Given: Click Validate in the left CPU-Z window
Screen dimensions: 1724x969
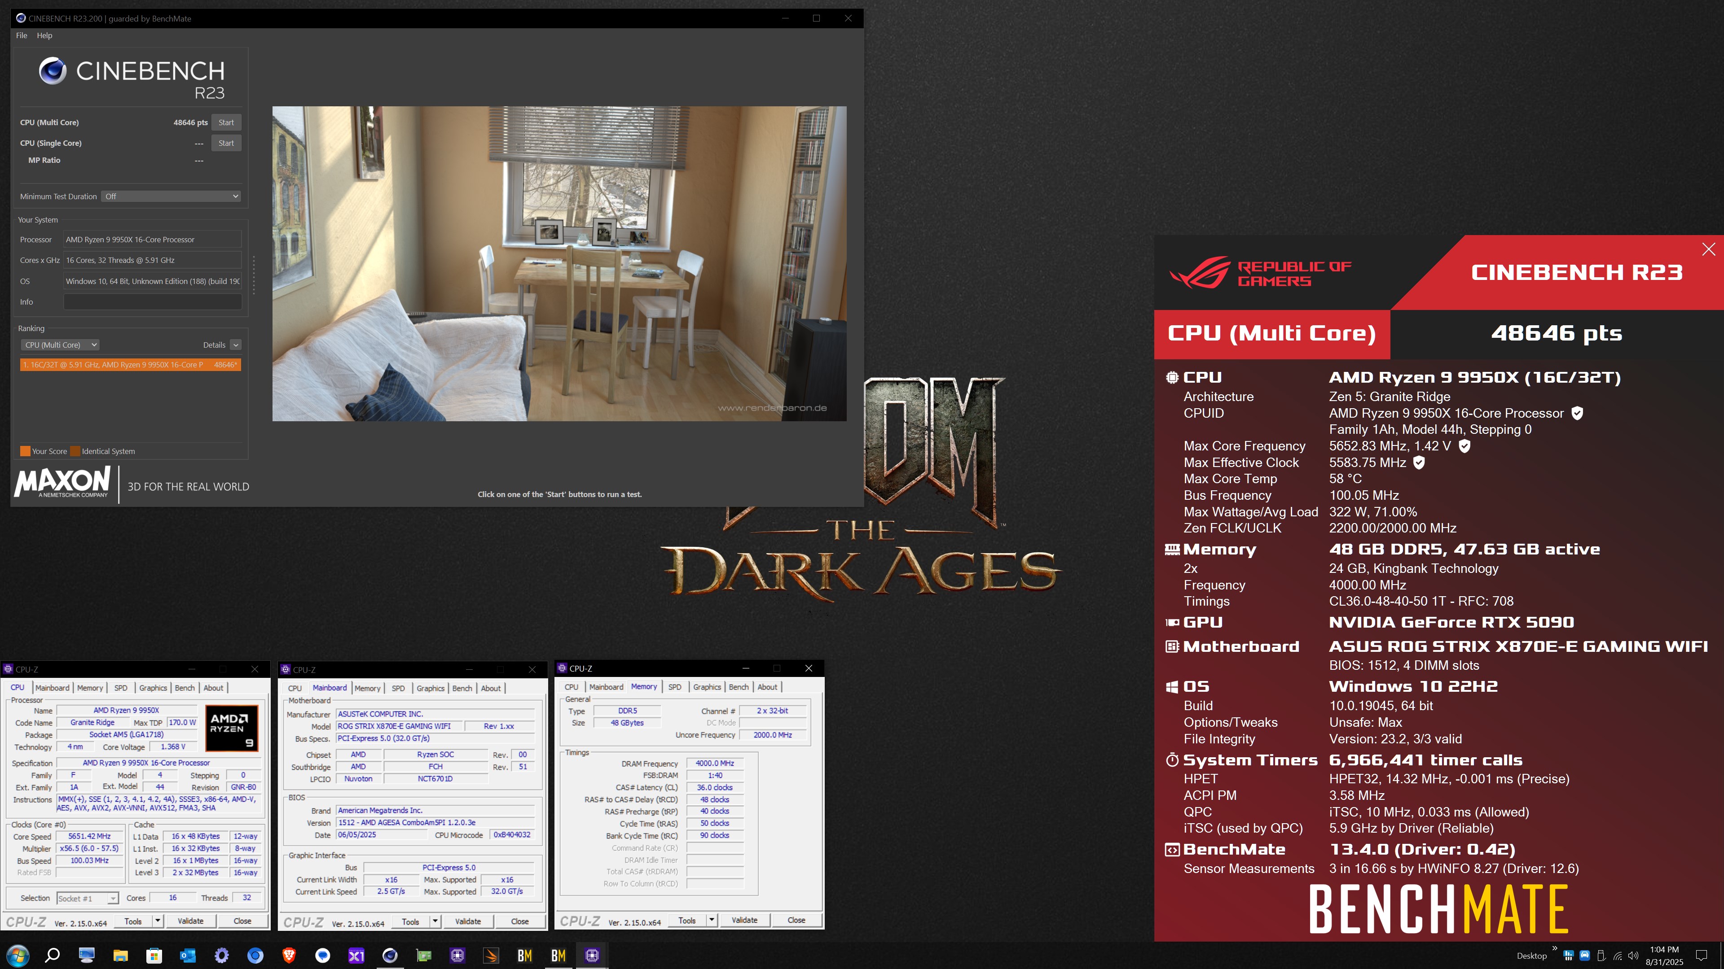Looking at the screenshot, I should click(x=191, y=921).
